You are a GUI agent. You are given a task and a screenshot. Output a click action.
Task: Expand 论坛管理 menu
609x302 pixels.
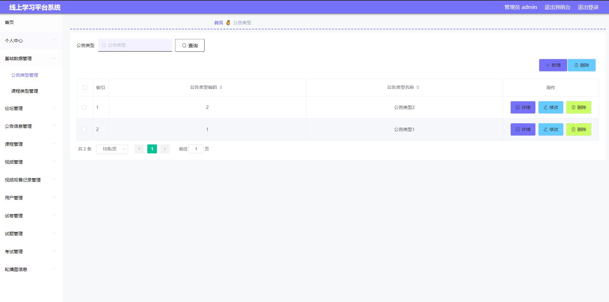tap(31, 108)
